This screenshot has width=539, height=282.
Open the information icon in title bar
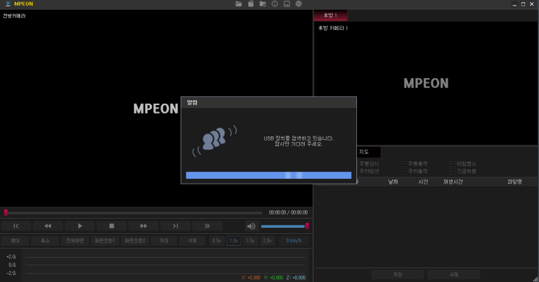(x=275, y=3)
